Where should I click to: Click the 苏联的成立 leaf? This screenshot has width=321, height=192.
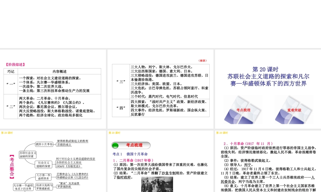point(64,145)
